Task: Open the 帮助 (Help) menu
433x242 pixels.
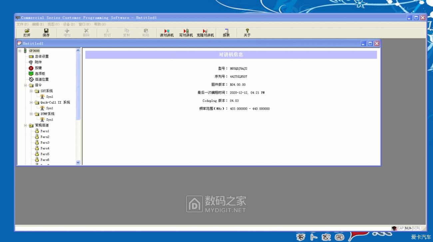Action: click(99, 24)
